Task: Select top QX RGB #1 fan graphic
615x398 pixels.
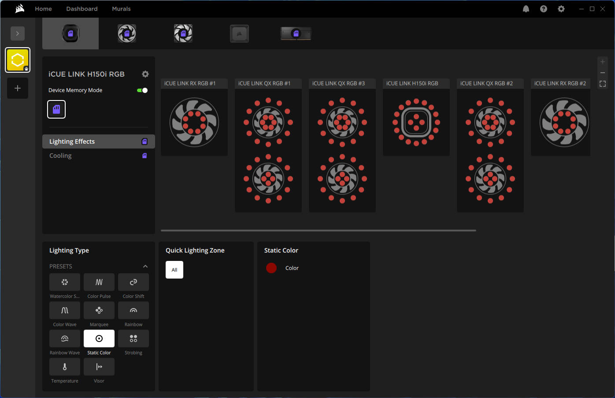Action: 268,122
